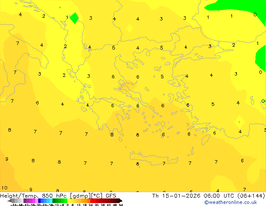Click the '[°C]' unit label
The image size is (266, 206).
coord(97,196)
